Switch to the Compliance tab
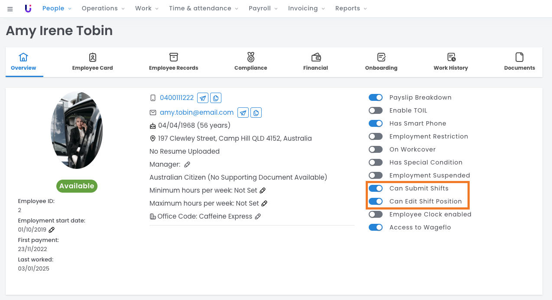Viewport: 552px width, 300px height. click(x=250, y=62)
